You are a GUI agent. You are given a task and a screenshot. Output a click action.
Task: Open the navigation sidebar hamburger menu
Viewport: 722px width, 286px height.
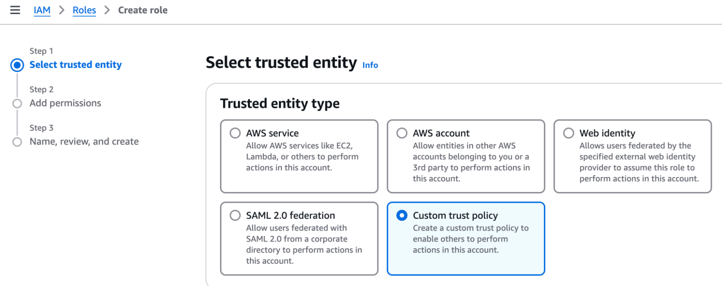coord(14,10)
